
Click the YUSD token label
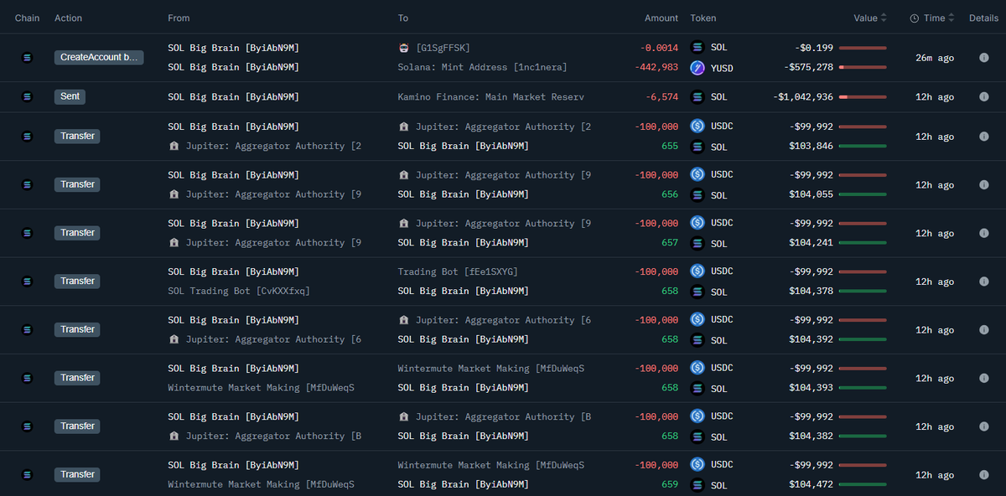tap(722, 68)
